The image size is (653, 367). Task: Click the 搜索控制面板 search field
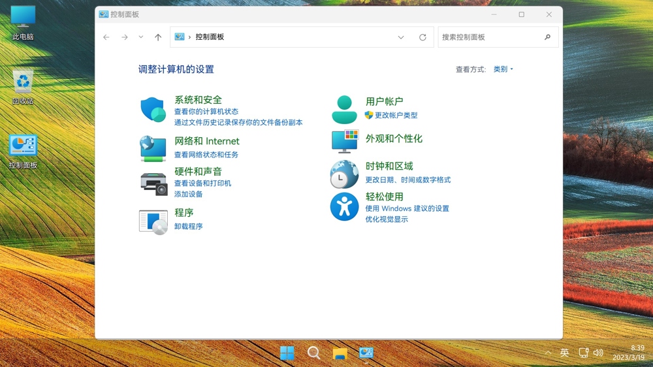(490, 37)
